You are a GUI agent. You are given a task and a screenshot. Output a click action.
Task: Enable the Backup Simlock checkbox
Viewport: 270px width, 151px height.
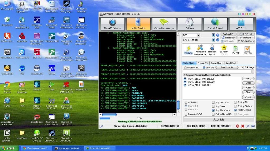(x=235, y=106)
